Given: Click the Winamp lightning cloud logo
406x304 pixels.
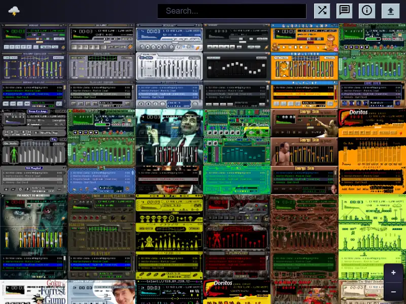Looking at the screenshot, I should pyautogui.click(x=14, y=11).
